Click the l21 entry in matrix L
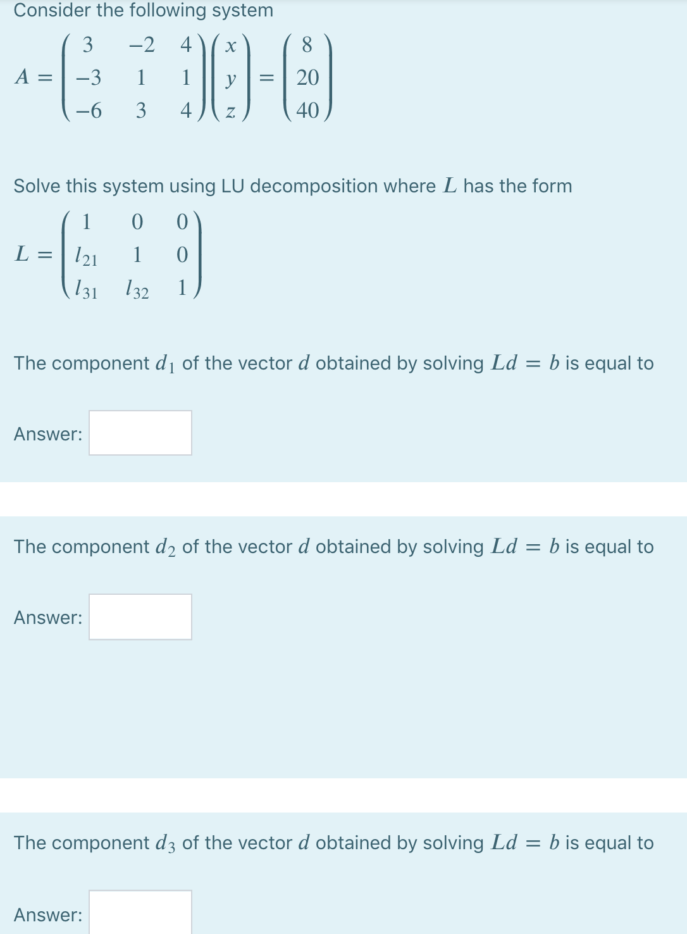 (87, 256)
